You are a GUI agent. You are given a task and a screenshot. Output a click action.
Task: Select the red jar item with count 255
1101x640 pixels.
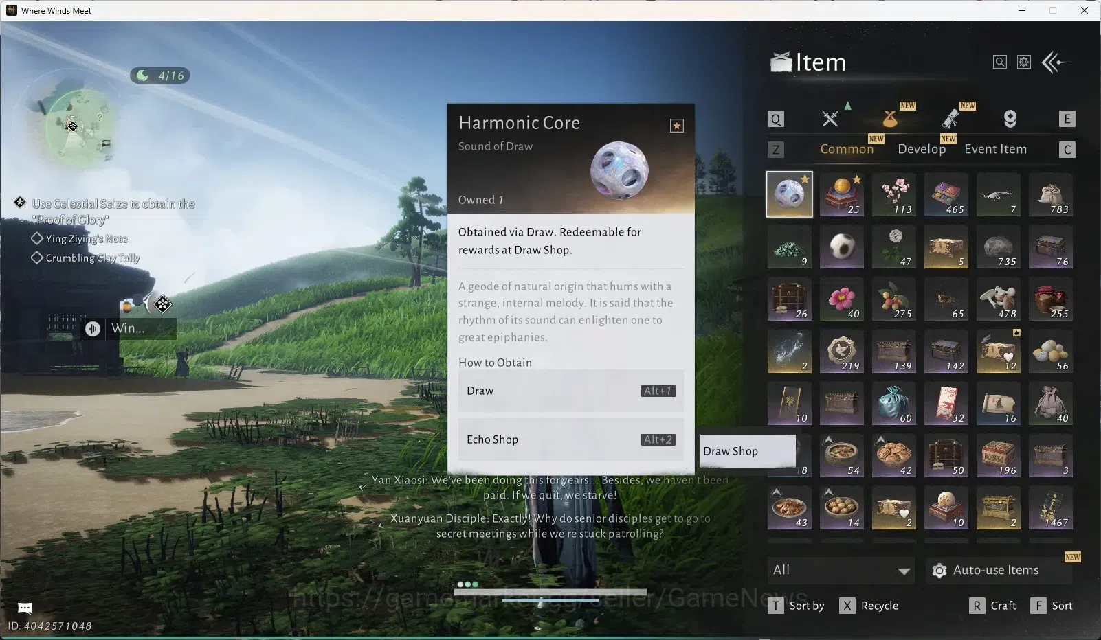click(x=1051, y=299)
